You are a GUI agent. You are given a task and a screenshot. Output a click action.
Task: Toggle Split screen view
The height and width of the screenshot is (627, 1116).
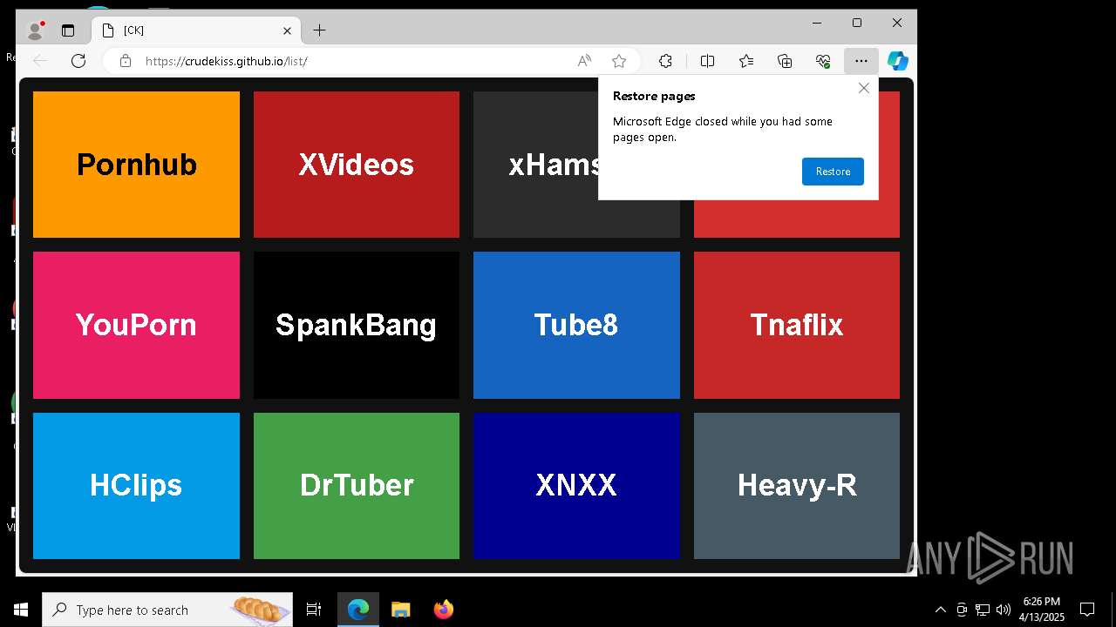707,61
